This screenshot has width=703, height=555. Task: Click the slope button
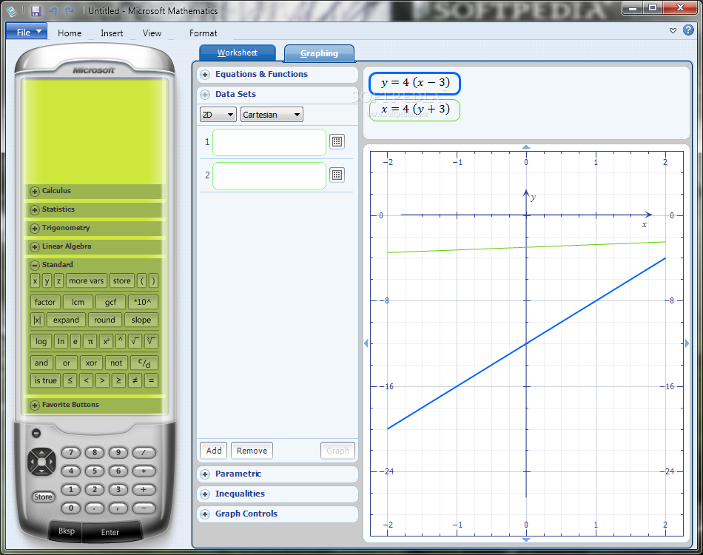pos(141,320)
